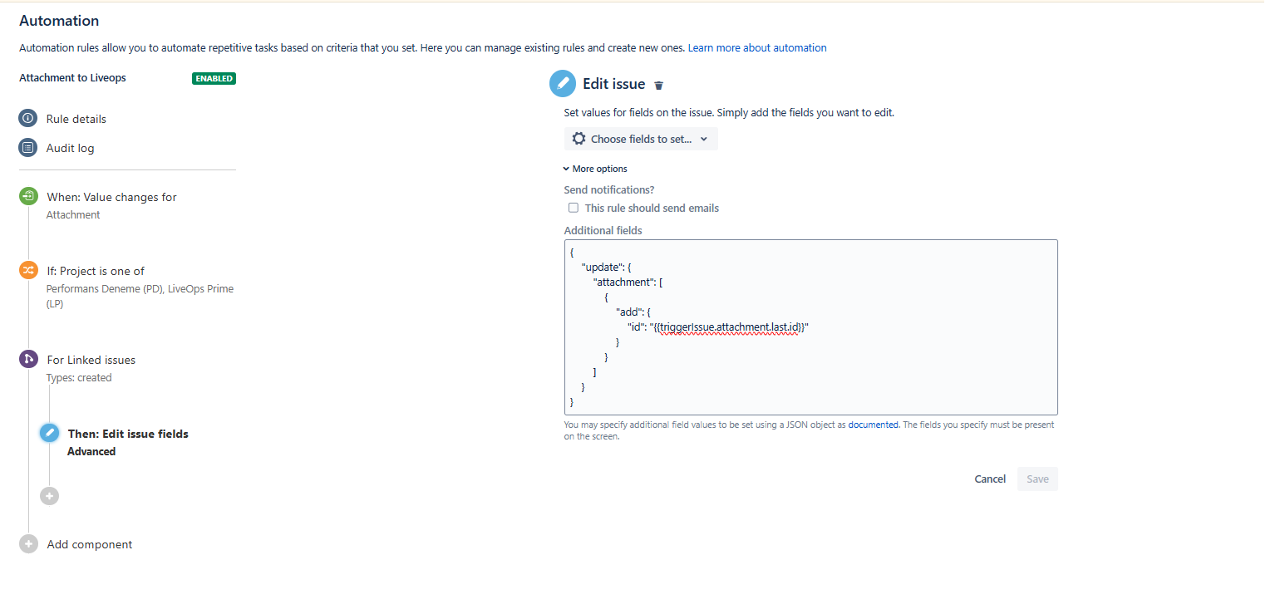Select 'Then: Edit issue fields' action
The height and width of the screenshot is (604, 1285).
[128, 434]
